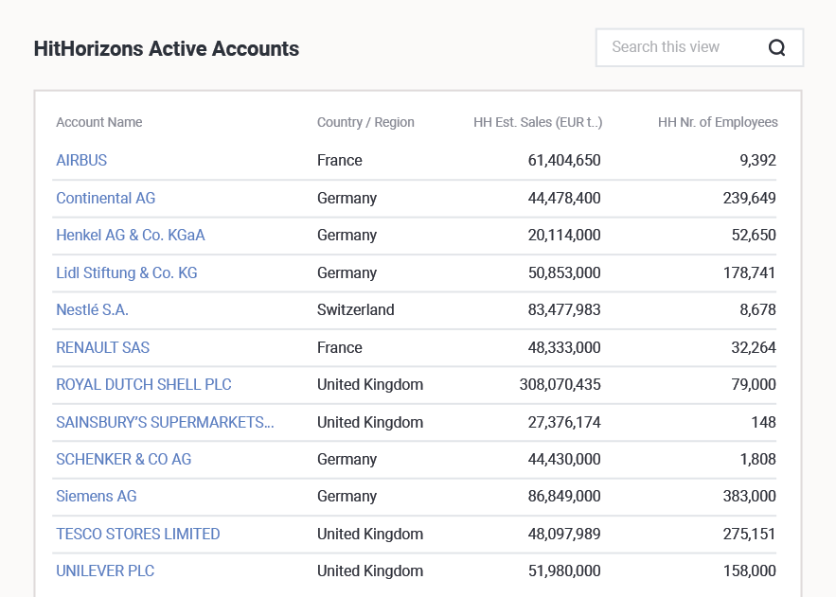836x597 pixels.
Task: Sort by HH Nr. of Employees header
Action: pyautogui.click(x=718, y=122)
